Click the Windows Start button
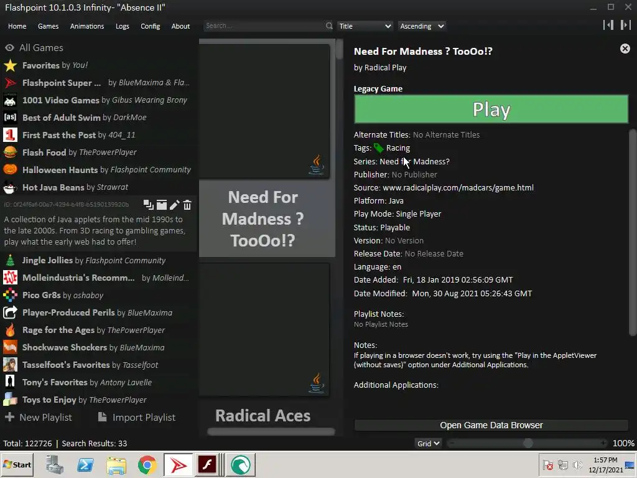 [x=17, y=464]
